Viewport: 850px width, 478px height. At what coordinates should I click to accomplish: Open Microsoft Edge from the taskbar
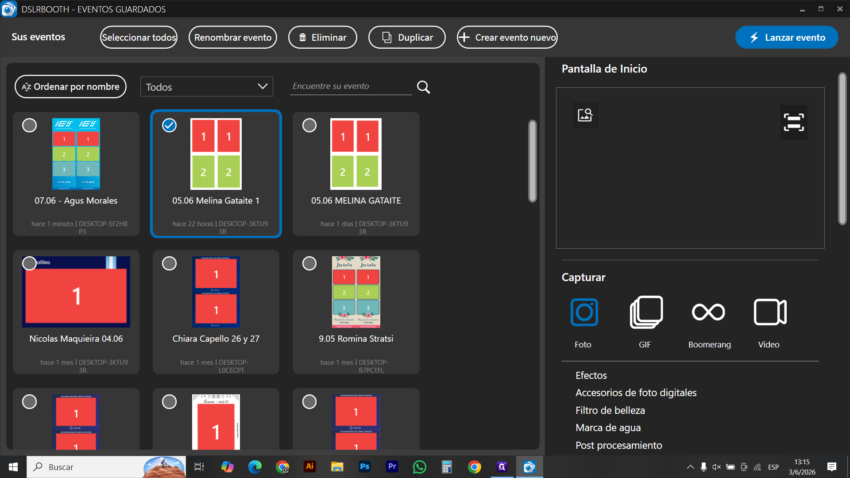pyautogui.click(x=255, y=467)
